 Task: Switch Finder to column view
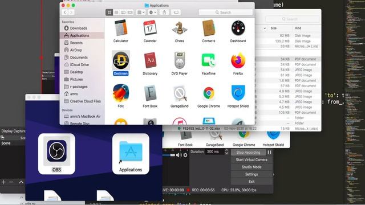pyautogui.click(x=123, y=13)
